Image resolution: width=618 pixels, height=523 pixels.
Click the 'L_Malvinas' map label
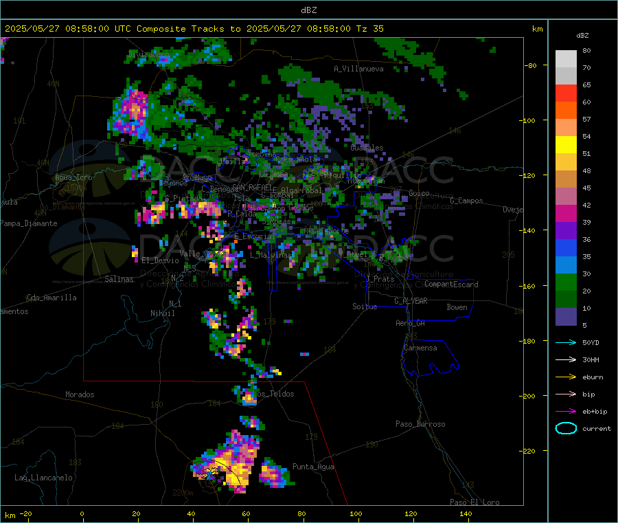click(271, 255)
